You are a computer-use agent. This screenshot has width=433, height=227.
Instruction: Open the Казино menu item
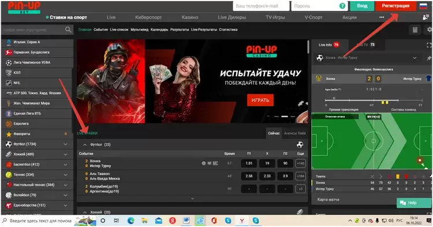(x=190, y=17)
